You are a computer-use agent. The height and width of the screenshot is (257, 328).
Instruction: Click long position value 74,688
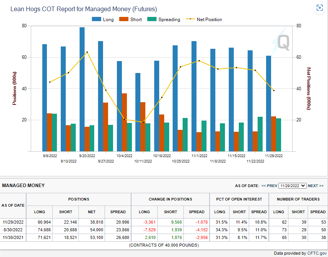coord(44,230)
